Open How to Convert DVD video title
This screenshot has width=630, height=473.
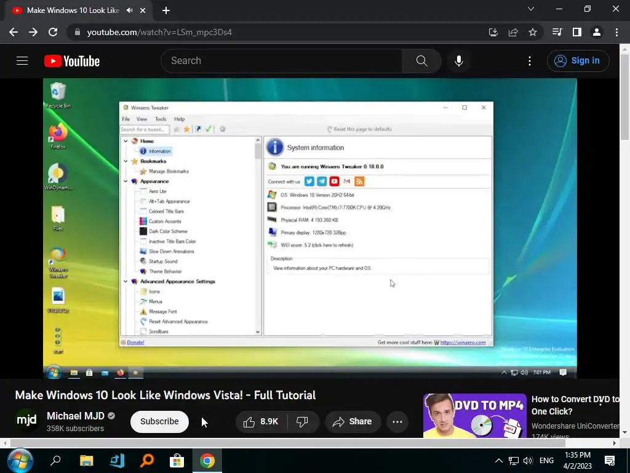click(x=575, y=405)
